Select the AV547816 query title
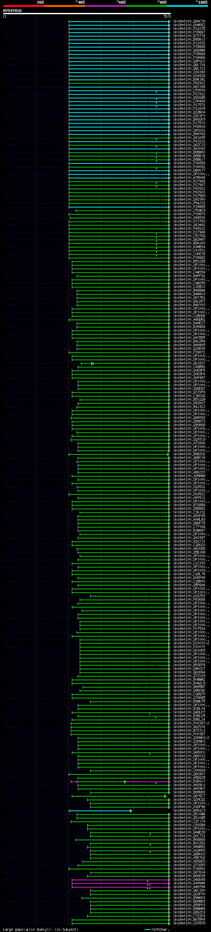The image size is (211, 932). click(12, 11)
